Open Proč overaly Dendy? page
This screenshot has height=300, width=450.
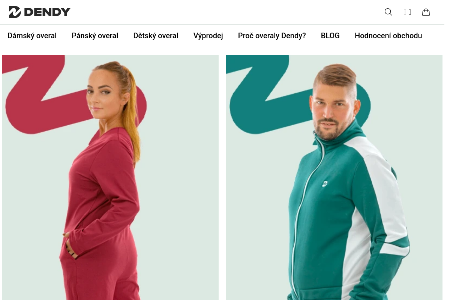[x=272, y=36]
